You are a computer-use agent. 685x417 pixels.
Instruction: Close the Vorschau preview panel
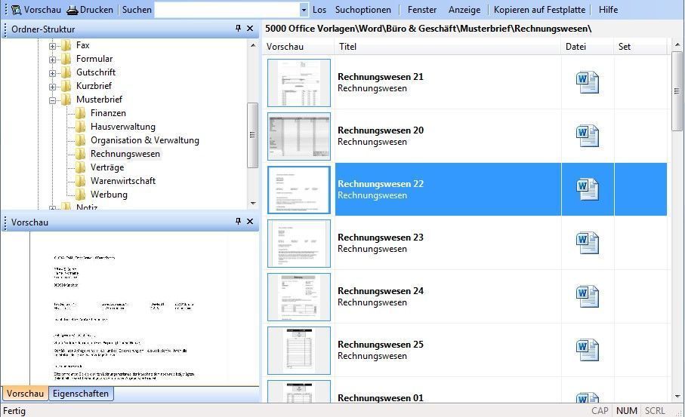[250, 222]
